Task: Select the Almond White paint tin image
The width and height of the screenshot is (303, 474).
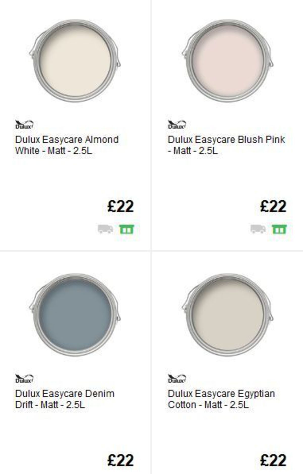Action: tap(76, 61)
